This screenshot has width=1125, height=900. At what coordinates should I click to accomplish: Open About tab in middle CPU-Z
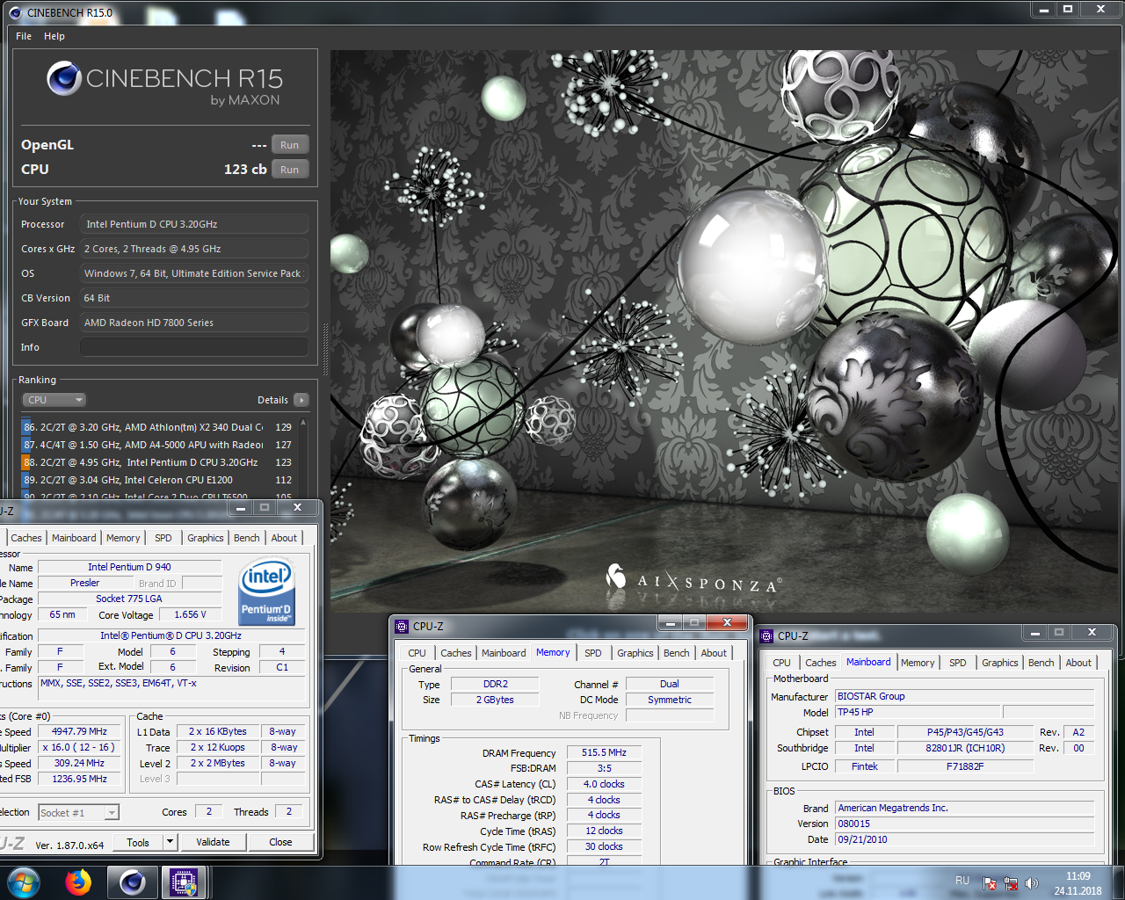714,653
